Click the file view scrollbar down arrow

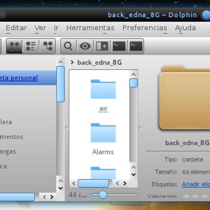point(133,175)
